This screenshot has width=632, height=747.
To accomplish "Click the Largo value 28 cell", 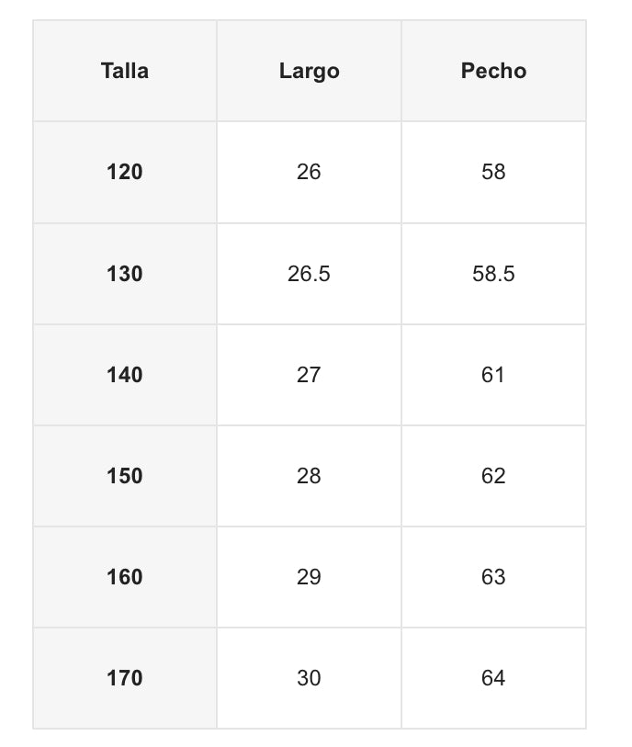I will pyautogui.click(x=309, y=476).
